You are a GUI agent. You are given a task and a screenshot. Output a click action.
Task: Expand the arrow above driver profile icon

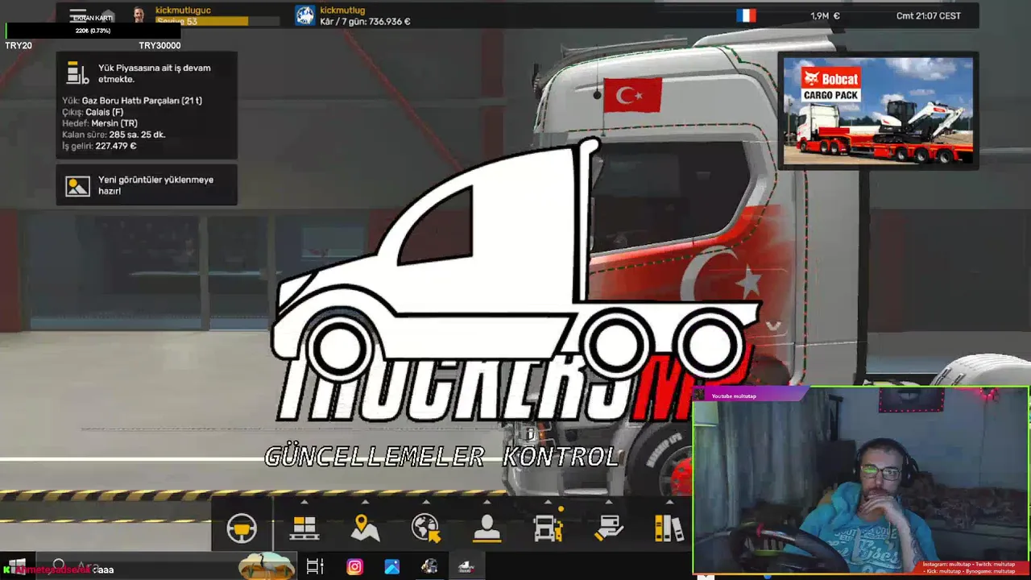coord(487,503)
